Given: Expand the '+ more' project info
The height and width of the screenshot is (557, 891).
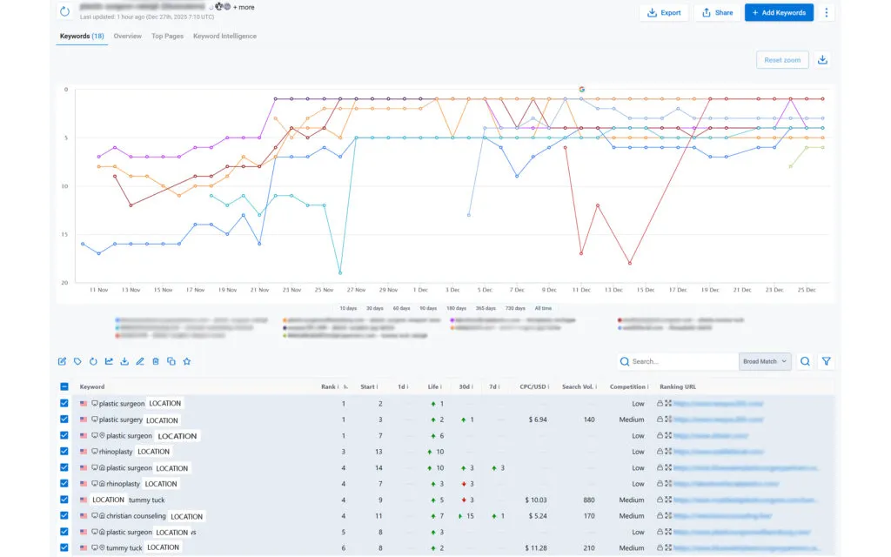Looking at the screenshot, I should click(244, 7).
